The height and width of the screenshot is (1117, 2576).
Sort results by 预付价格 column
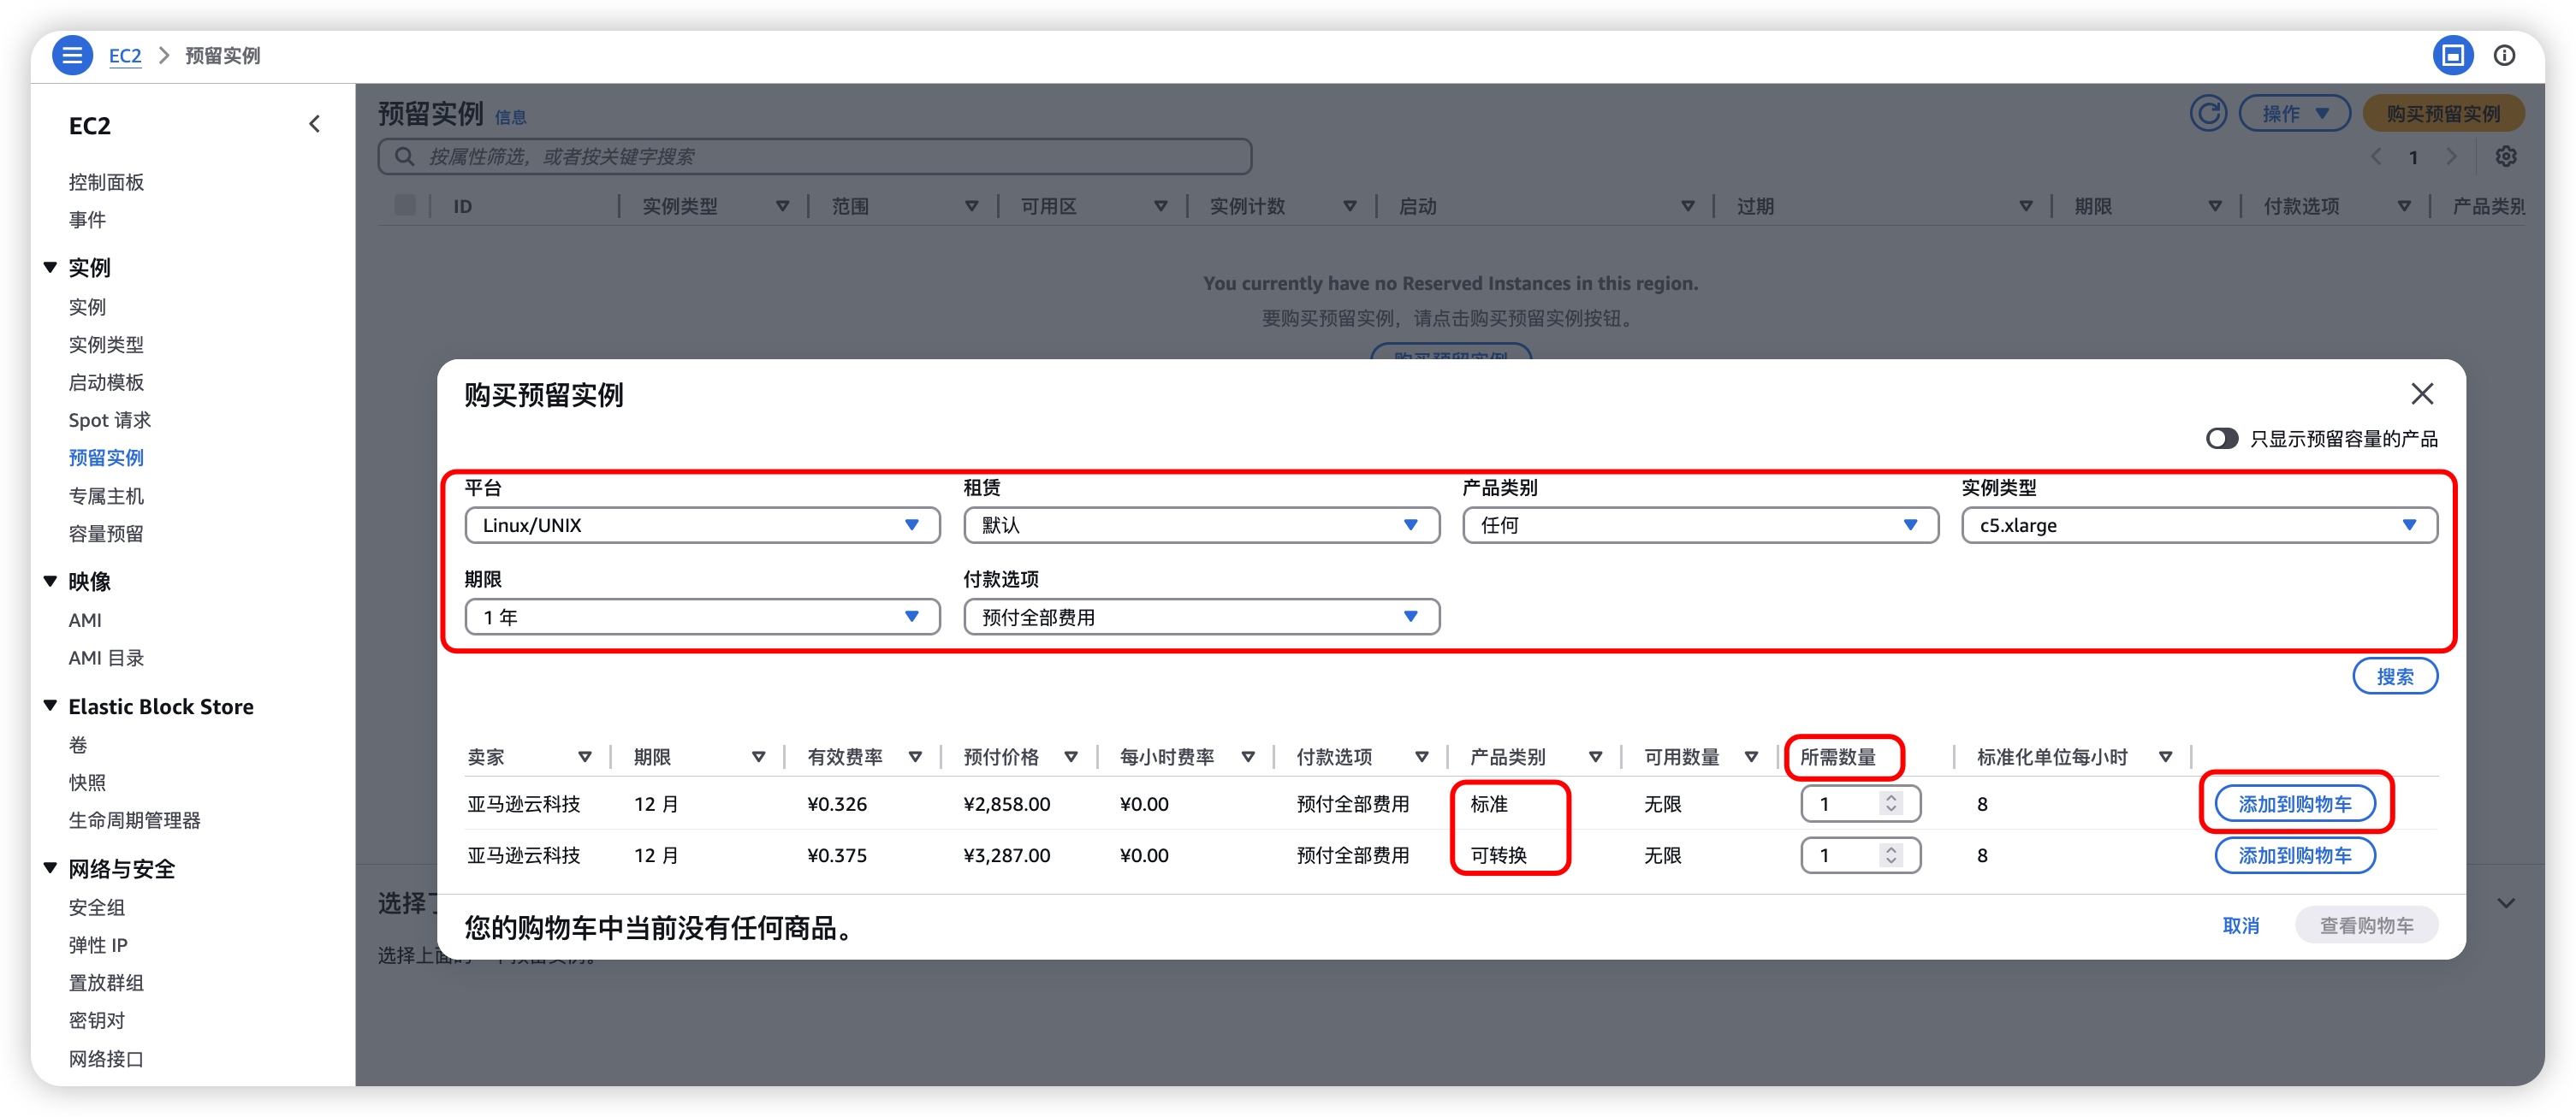[1070, 757]
